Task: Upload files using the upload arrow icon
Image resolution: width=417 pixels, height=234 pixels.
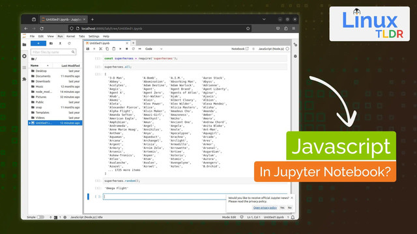Action: (x=60, y=44)
